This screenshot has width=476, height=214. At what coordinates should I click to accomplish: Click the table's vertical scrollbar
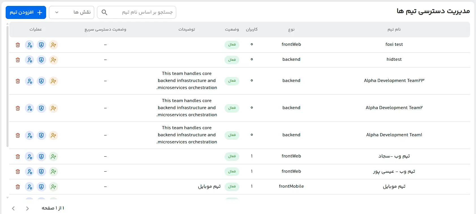pyautogui.click(x=7, y=87)
